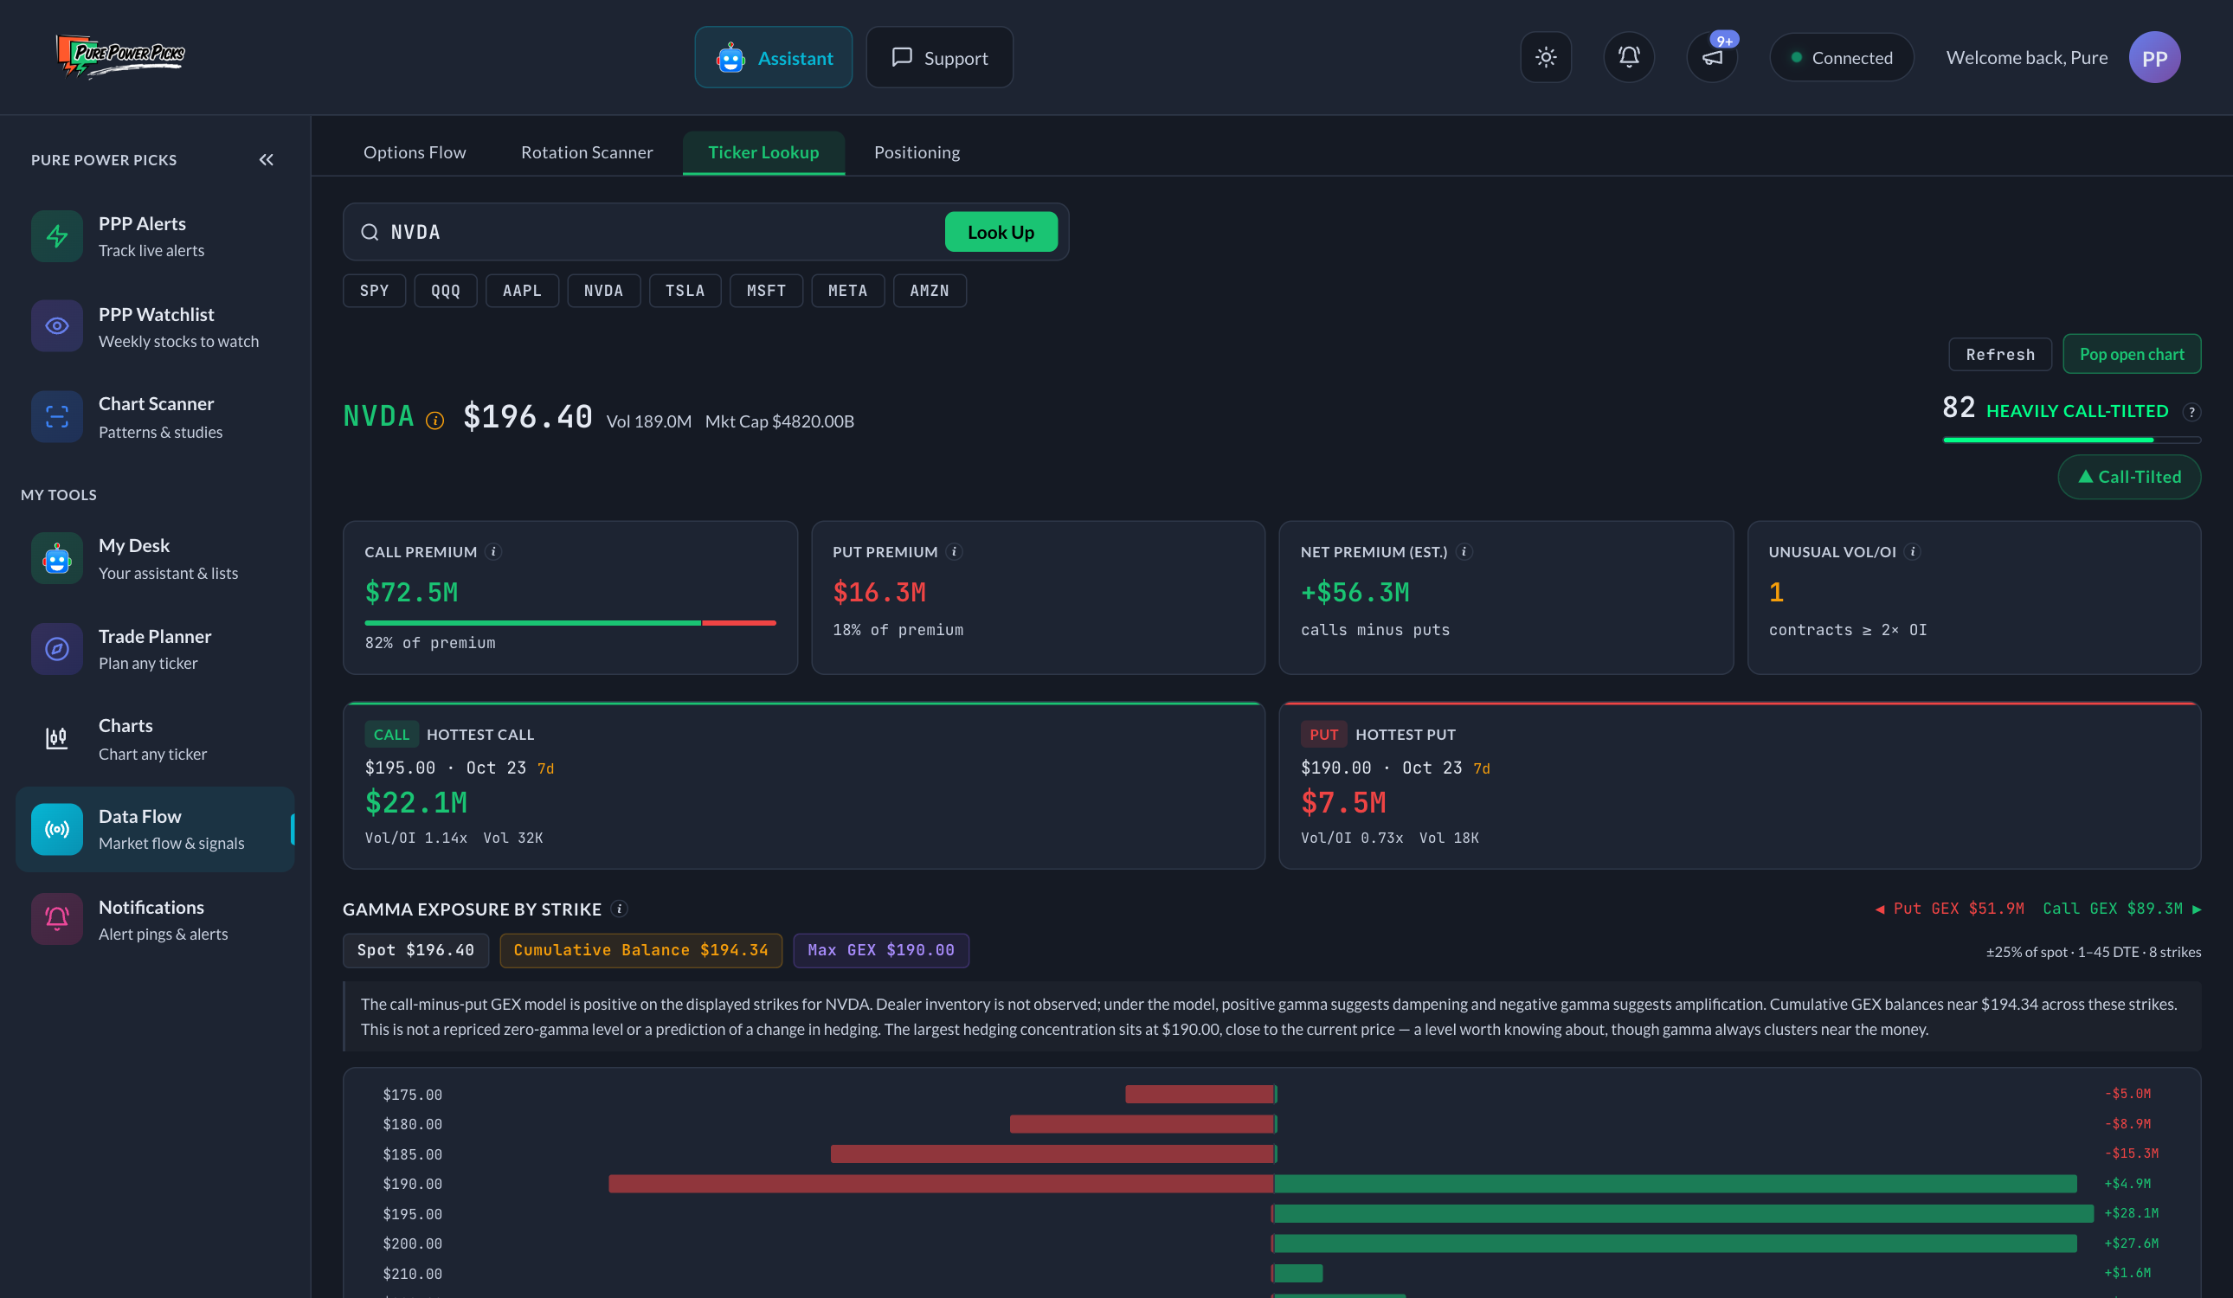Viewport: 2233px width, 1298px height.
Task: Click the Call Premium ratio bar
Action: point(570,623)
